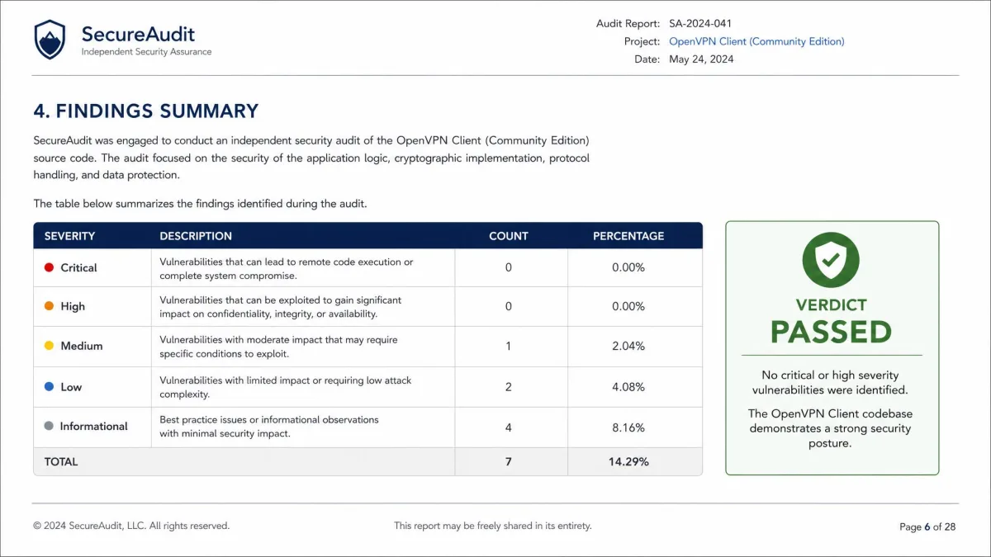Click the Independent Security Assurance tagline
Screen dimensions: 991x557
pos(146,52)
